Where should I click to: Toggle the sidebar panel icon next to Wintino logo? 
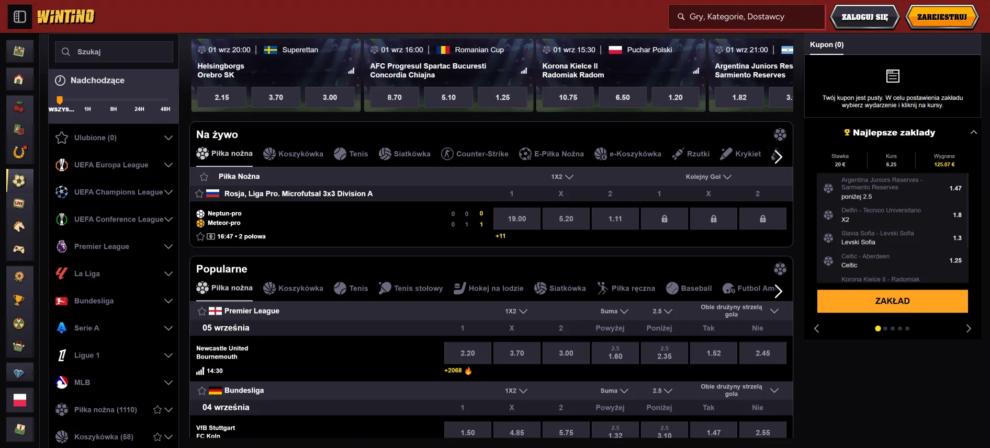point(20,17)
